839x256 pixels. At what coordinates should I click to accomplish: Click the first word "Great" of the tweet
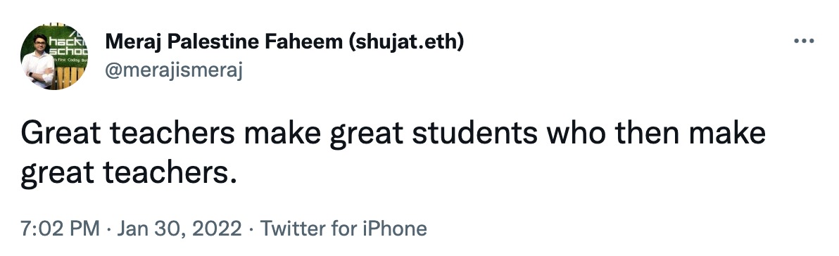pyautogui.click(x=61, y=133)
